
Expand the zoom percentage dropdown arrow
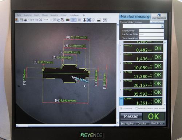51,20
